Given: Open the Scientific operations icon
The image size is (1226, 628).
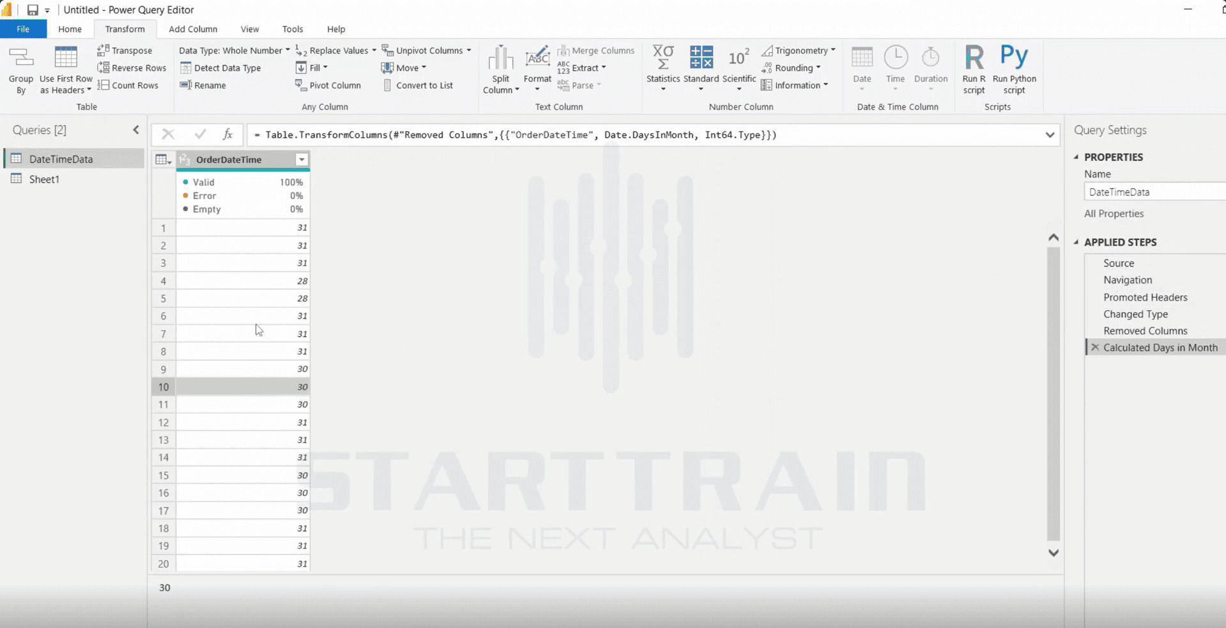Looking at the screenshot, I should pos(739,58).
